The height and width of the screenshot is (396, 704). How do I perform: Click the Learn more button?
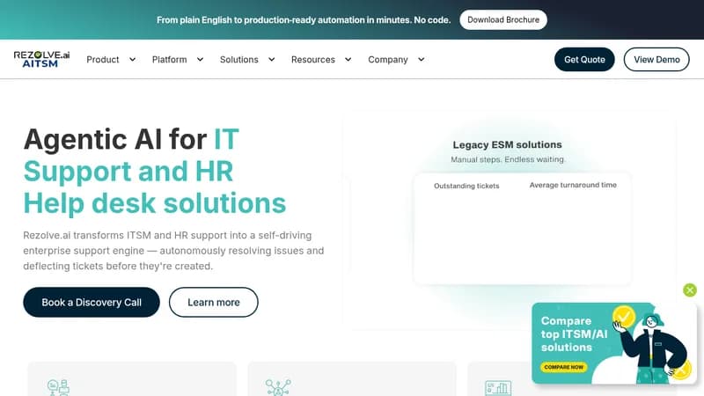pyautogui.click(x=213, y=302)
